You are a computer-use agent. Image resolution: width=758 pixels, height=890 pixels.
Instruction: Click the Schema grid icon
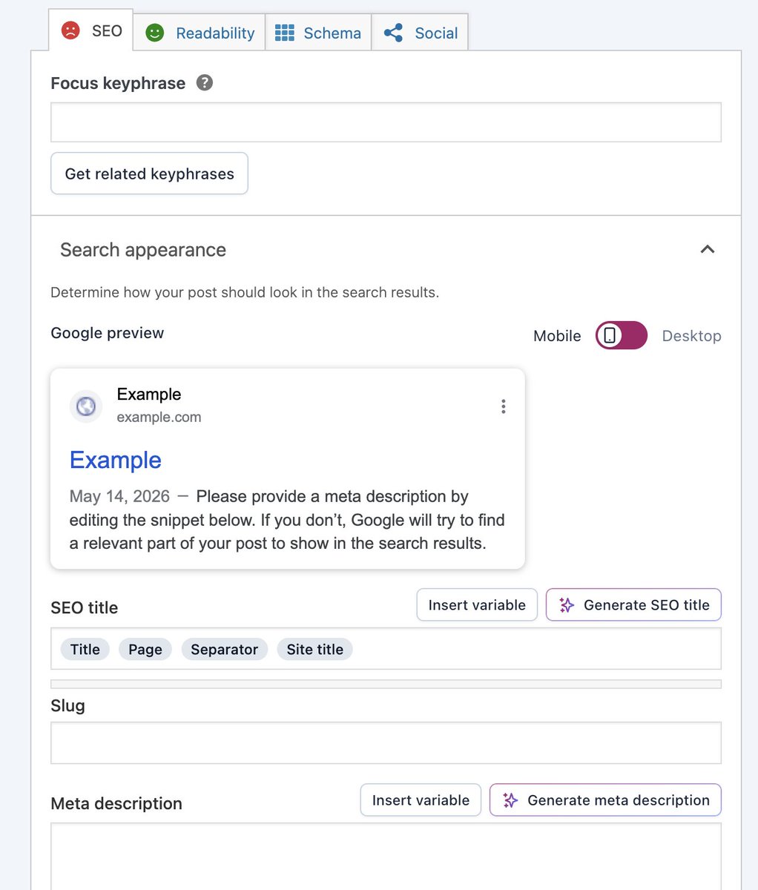pos(285,33)
